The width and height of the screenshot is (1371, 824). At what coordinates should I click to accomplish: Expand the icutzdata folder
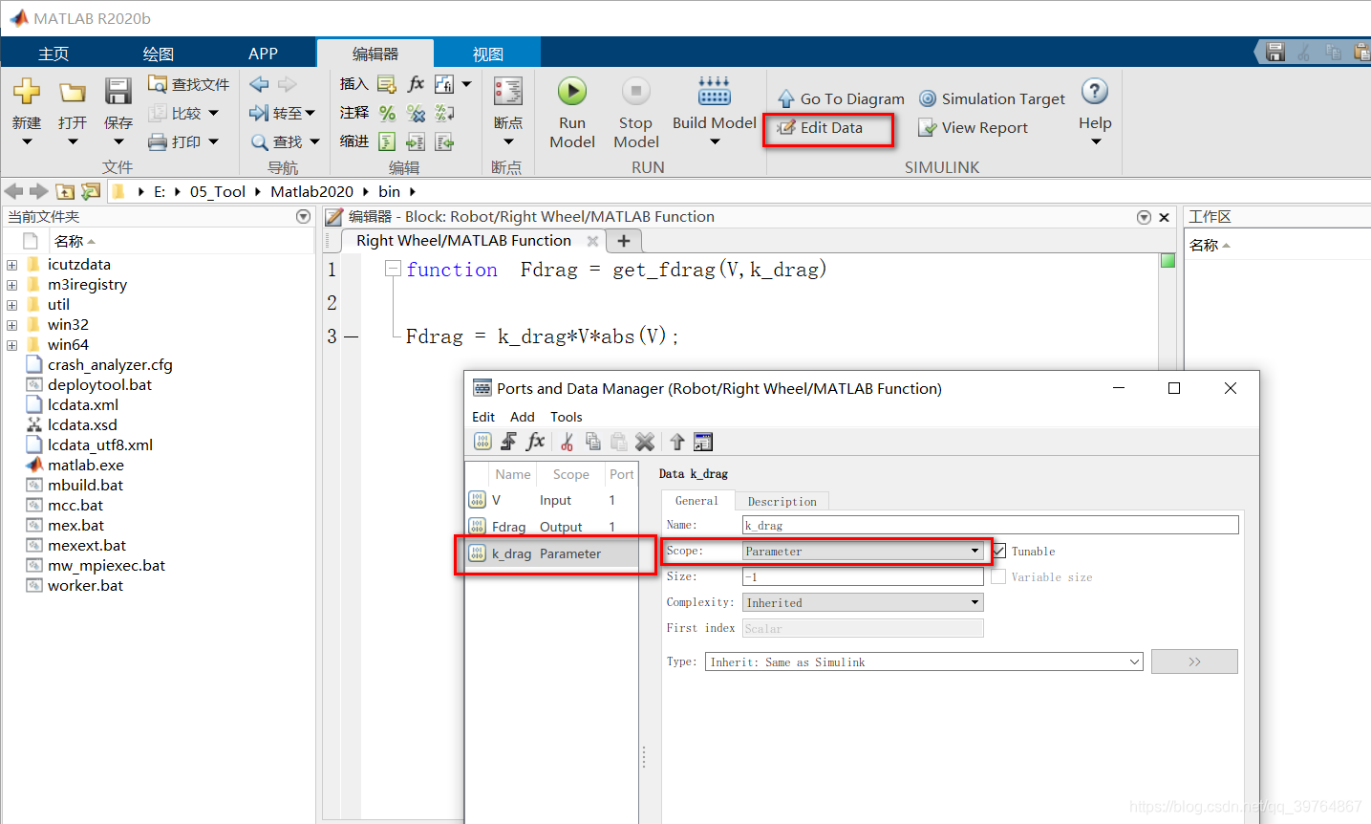[11, 265]
